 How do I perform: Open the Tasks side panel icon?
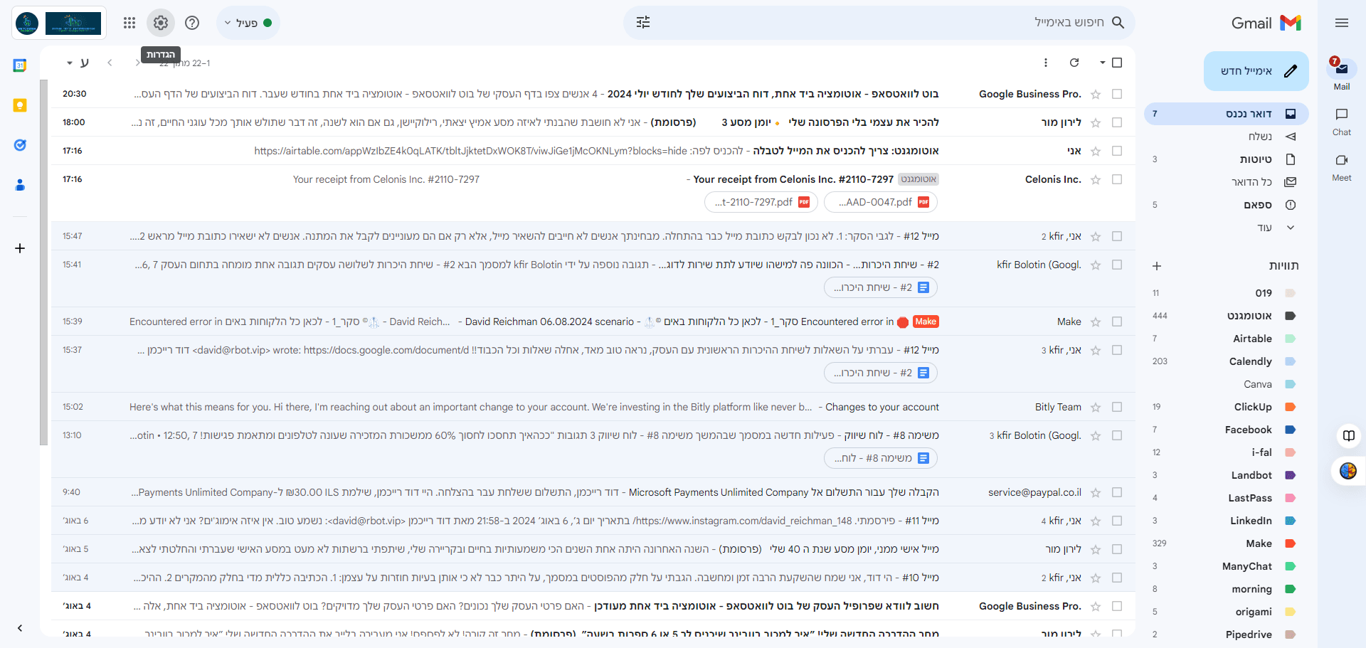point(20,145)
